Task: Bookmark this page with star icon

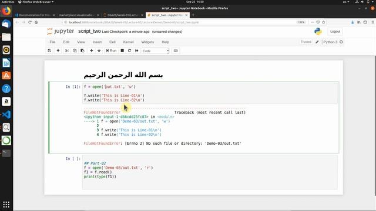Action: 324,22
